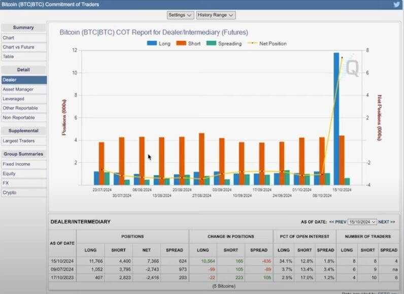Click the 09/07/2024 date row cell
The image size is (404, 294).
point(62,269)
